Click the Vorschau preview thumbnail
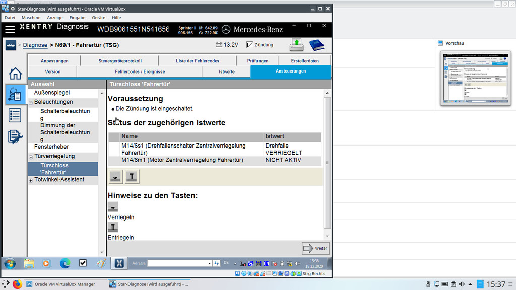The height and width of the screenshot is (290, 516). (x=476, y=78)
